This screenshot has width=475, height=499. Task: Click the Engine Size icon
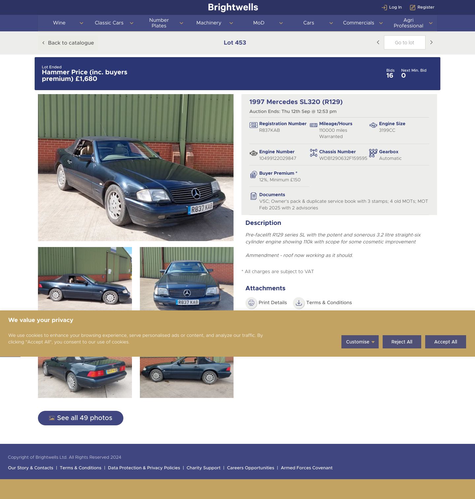pyautogui.click(x=373, y=125)
